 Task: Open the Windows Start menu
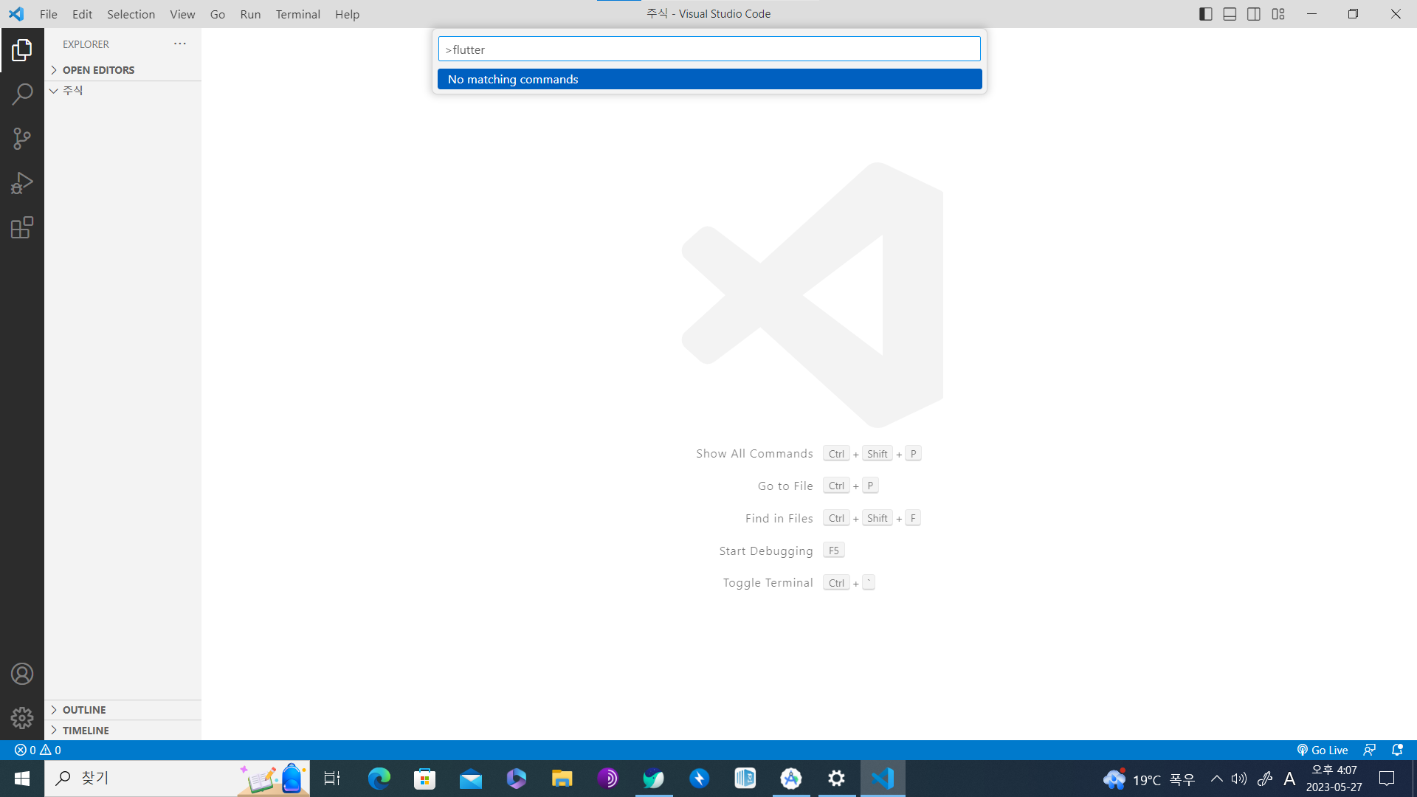click(22, 779)
